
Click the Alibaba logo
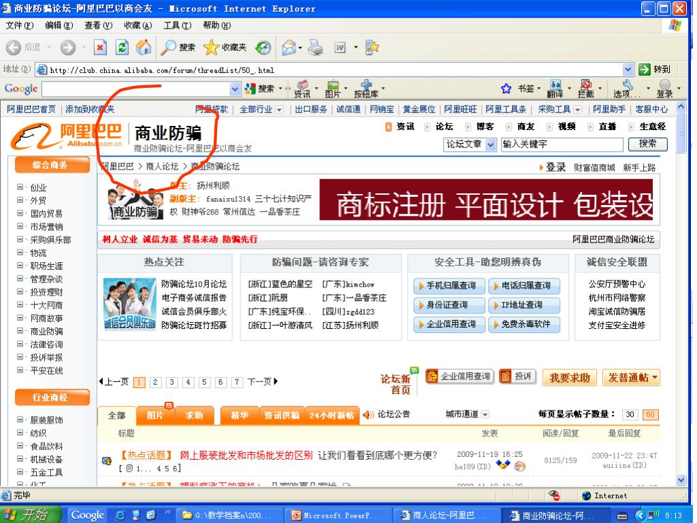(x=67, y=136)
